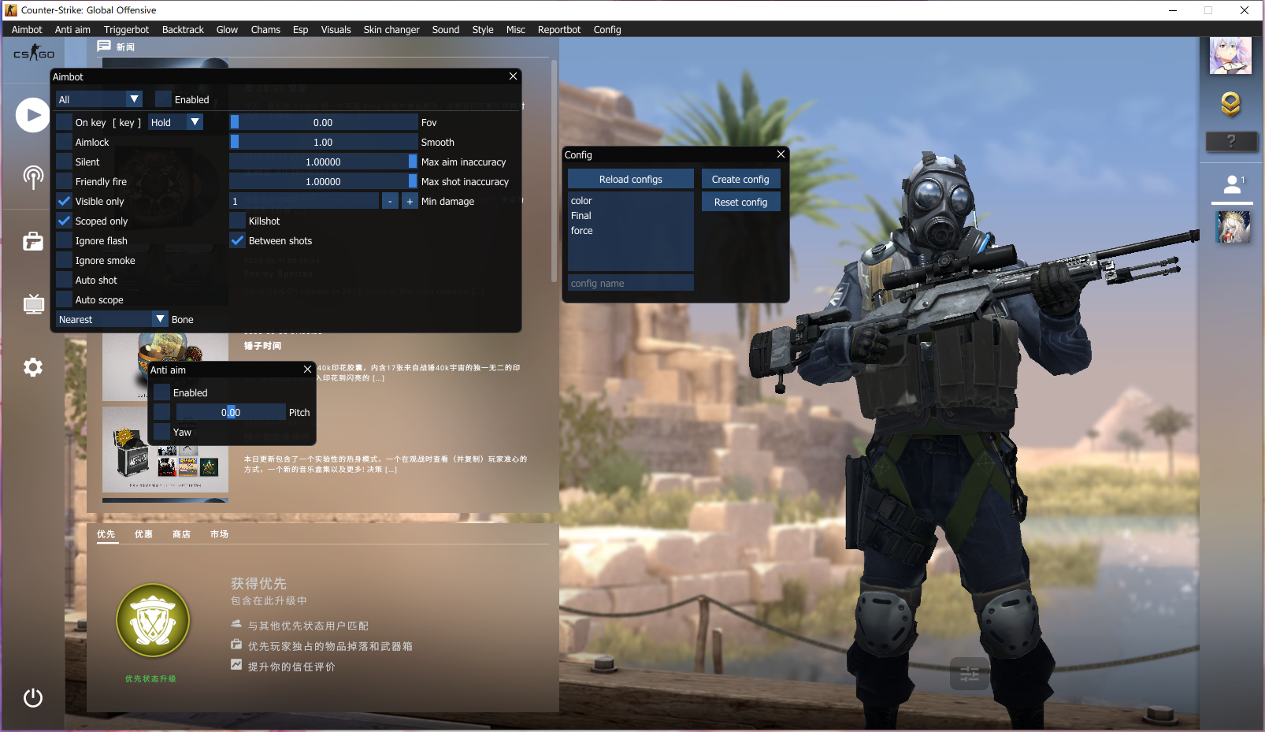Enable Auto shot checkbox
This screenshot has width=1265, height=732.
click(x=64, y=280)
